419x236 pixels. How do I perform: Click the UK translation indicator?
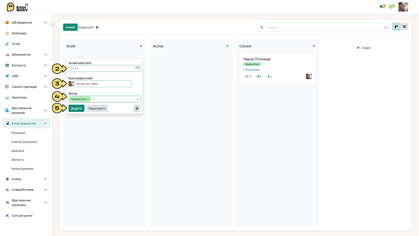137,68
